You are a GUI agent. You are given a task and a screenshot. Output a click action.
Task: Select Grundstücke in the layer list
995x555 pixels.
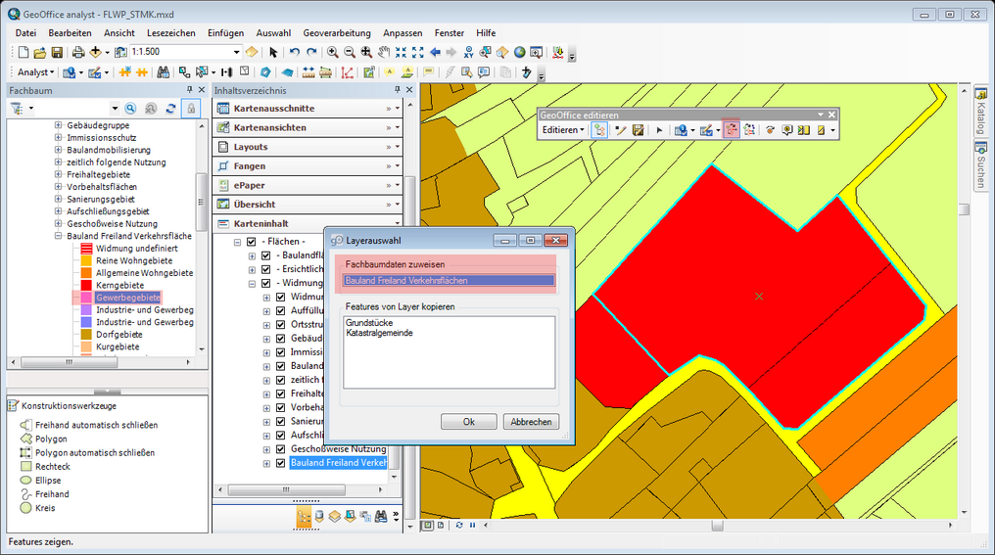[369, 321]
